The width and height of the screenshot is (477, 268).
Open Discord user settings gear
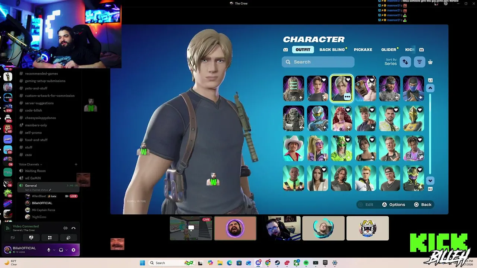tap(73, 250)
